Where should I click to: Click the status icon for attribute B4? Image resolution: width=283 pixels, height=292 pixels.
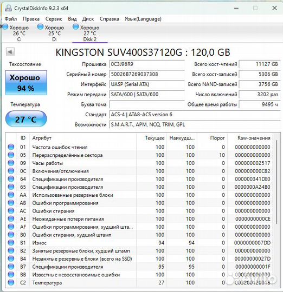click(x=11, y=258)
